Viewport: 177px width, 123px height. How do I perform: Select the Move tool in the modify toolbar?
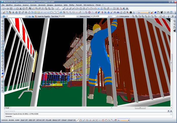pyautogui.click(x=26, y=12)
